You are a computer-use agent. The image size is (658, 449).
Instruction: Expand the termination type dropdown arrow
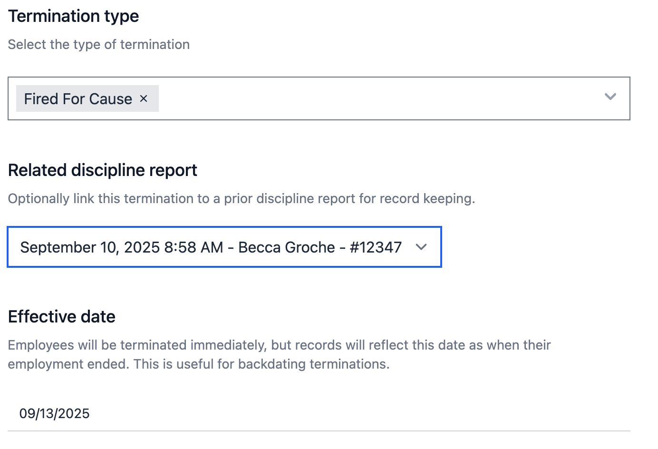(610, 97)
